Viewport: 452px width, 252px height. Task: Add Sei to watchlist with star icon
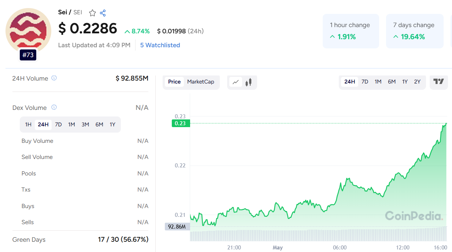coord(92,13)
